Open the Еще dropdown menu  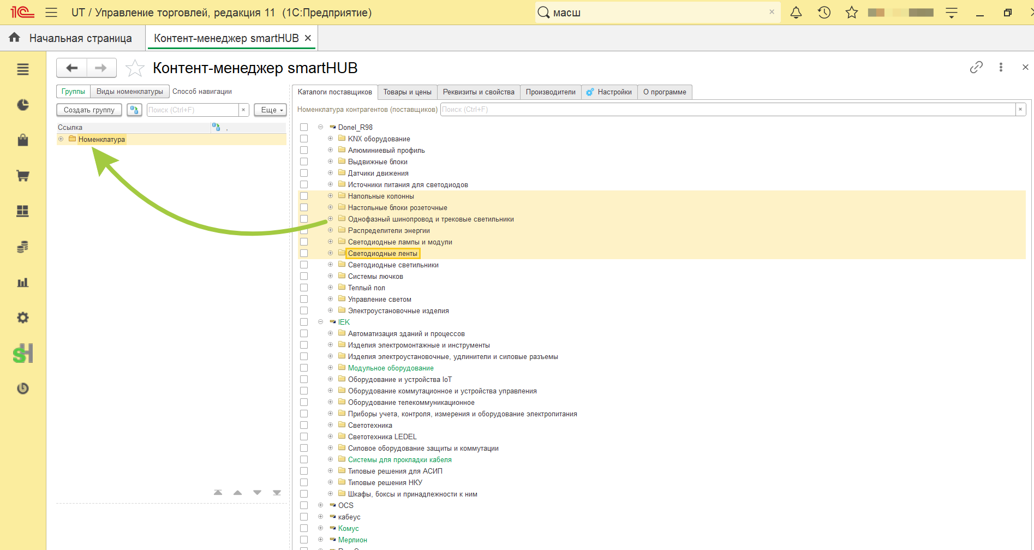270,110
